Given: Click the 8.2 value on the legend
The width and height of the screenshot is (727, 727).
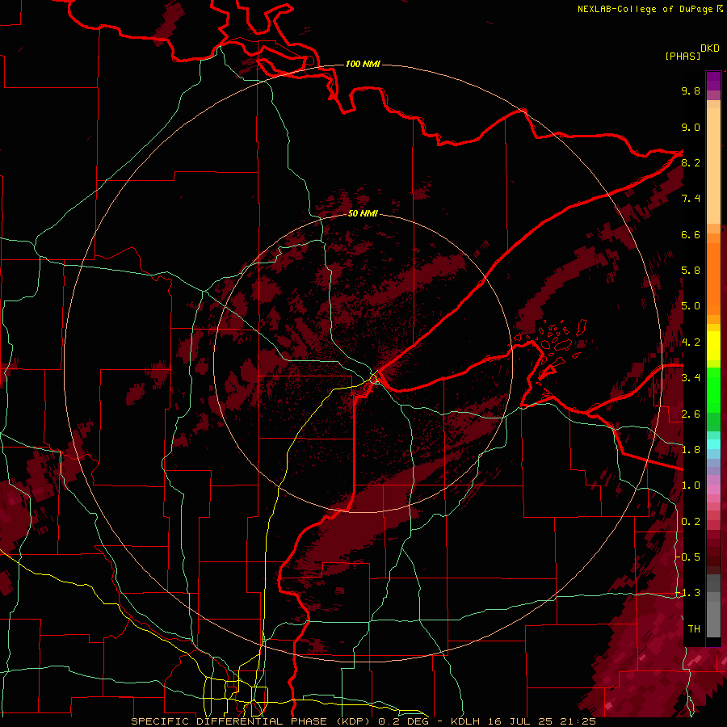Looking at the screenshot, I should pyautogui.click(x=691, y=162).
